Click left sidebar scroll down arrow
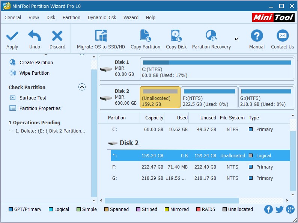298x223 pixels. tap(94, 200)
